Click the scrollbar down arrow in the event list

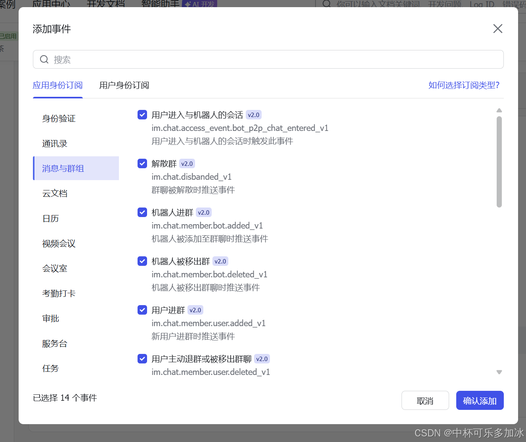point(499,372)
